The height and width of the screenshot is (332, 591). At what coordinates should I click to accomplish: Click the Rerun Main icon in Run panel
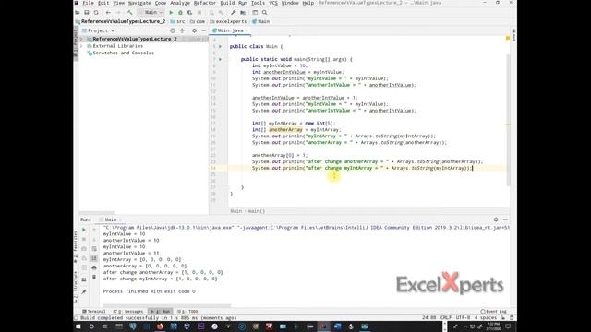84,230
